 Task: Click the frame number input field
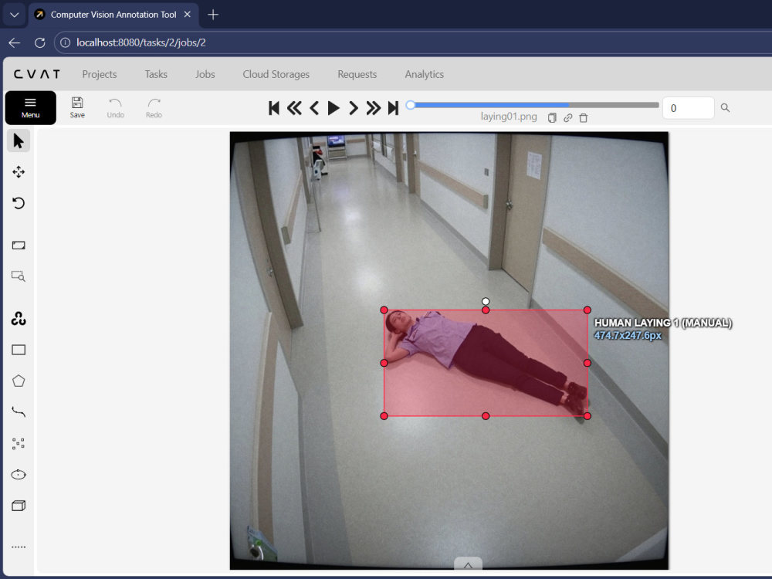click(688, 108)
